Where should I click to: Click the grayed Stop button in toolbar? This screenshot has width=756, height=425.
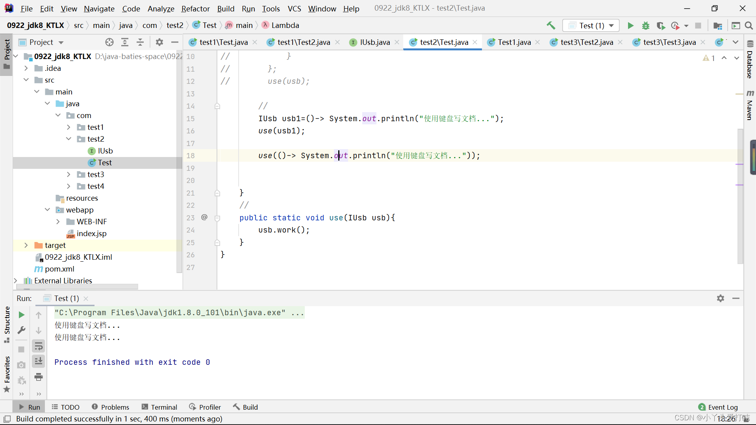pyautogui.click(x=698, y=26)
